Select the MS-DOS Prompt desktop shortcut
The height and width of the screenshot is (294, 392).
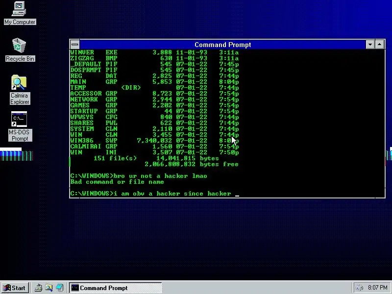[x=20, y=126]
